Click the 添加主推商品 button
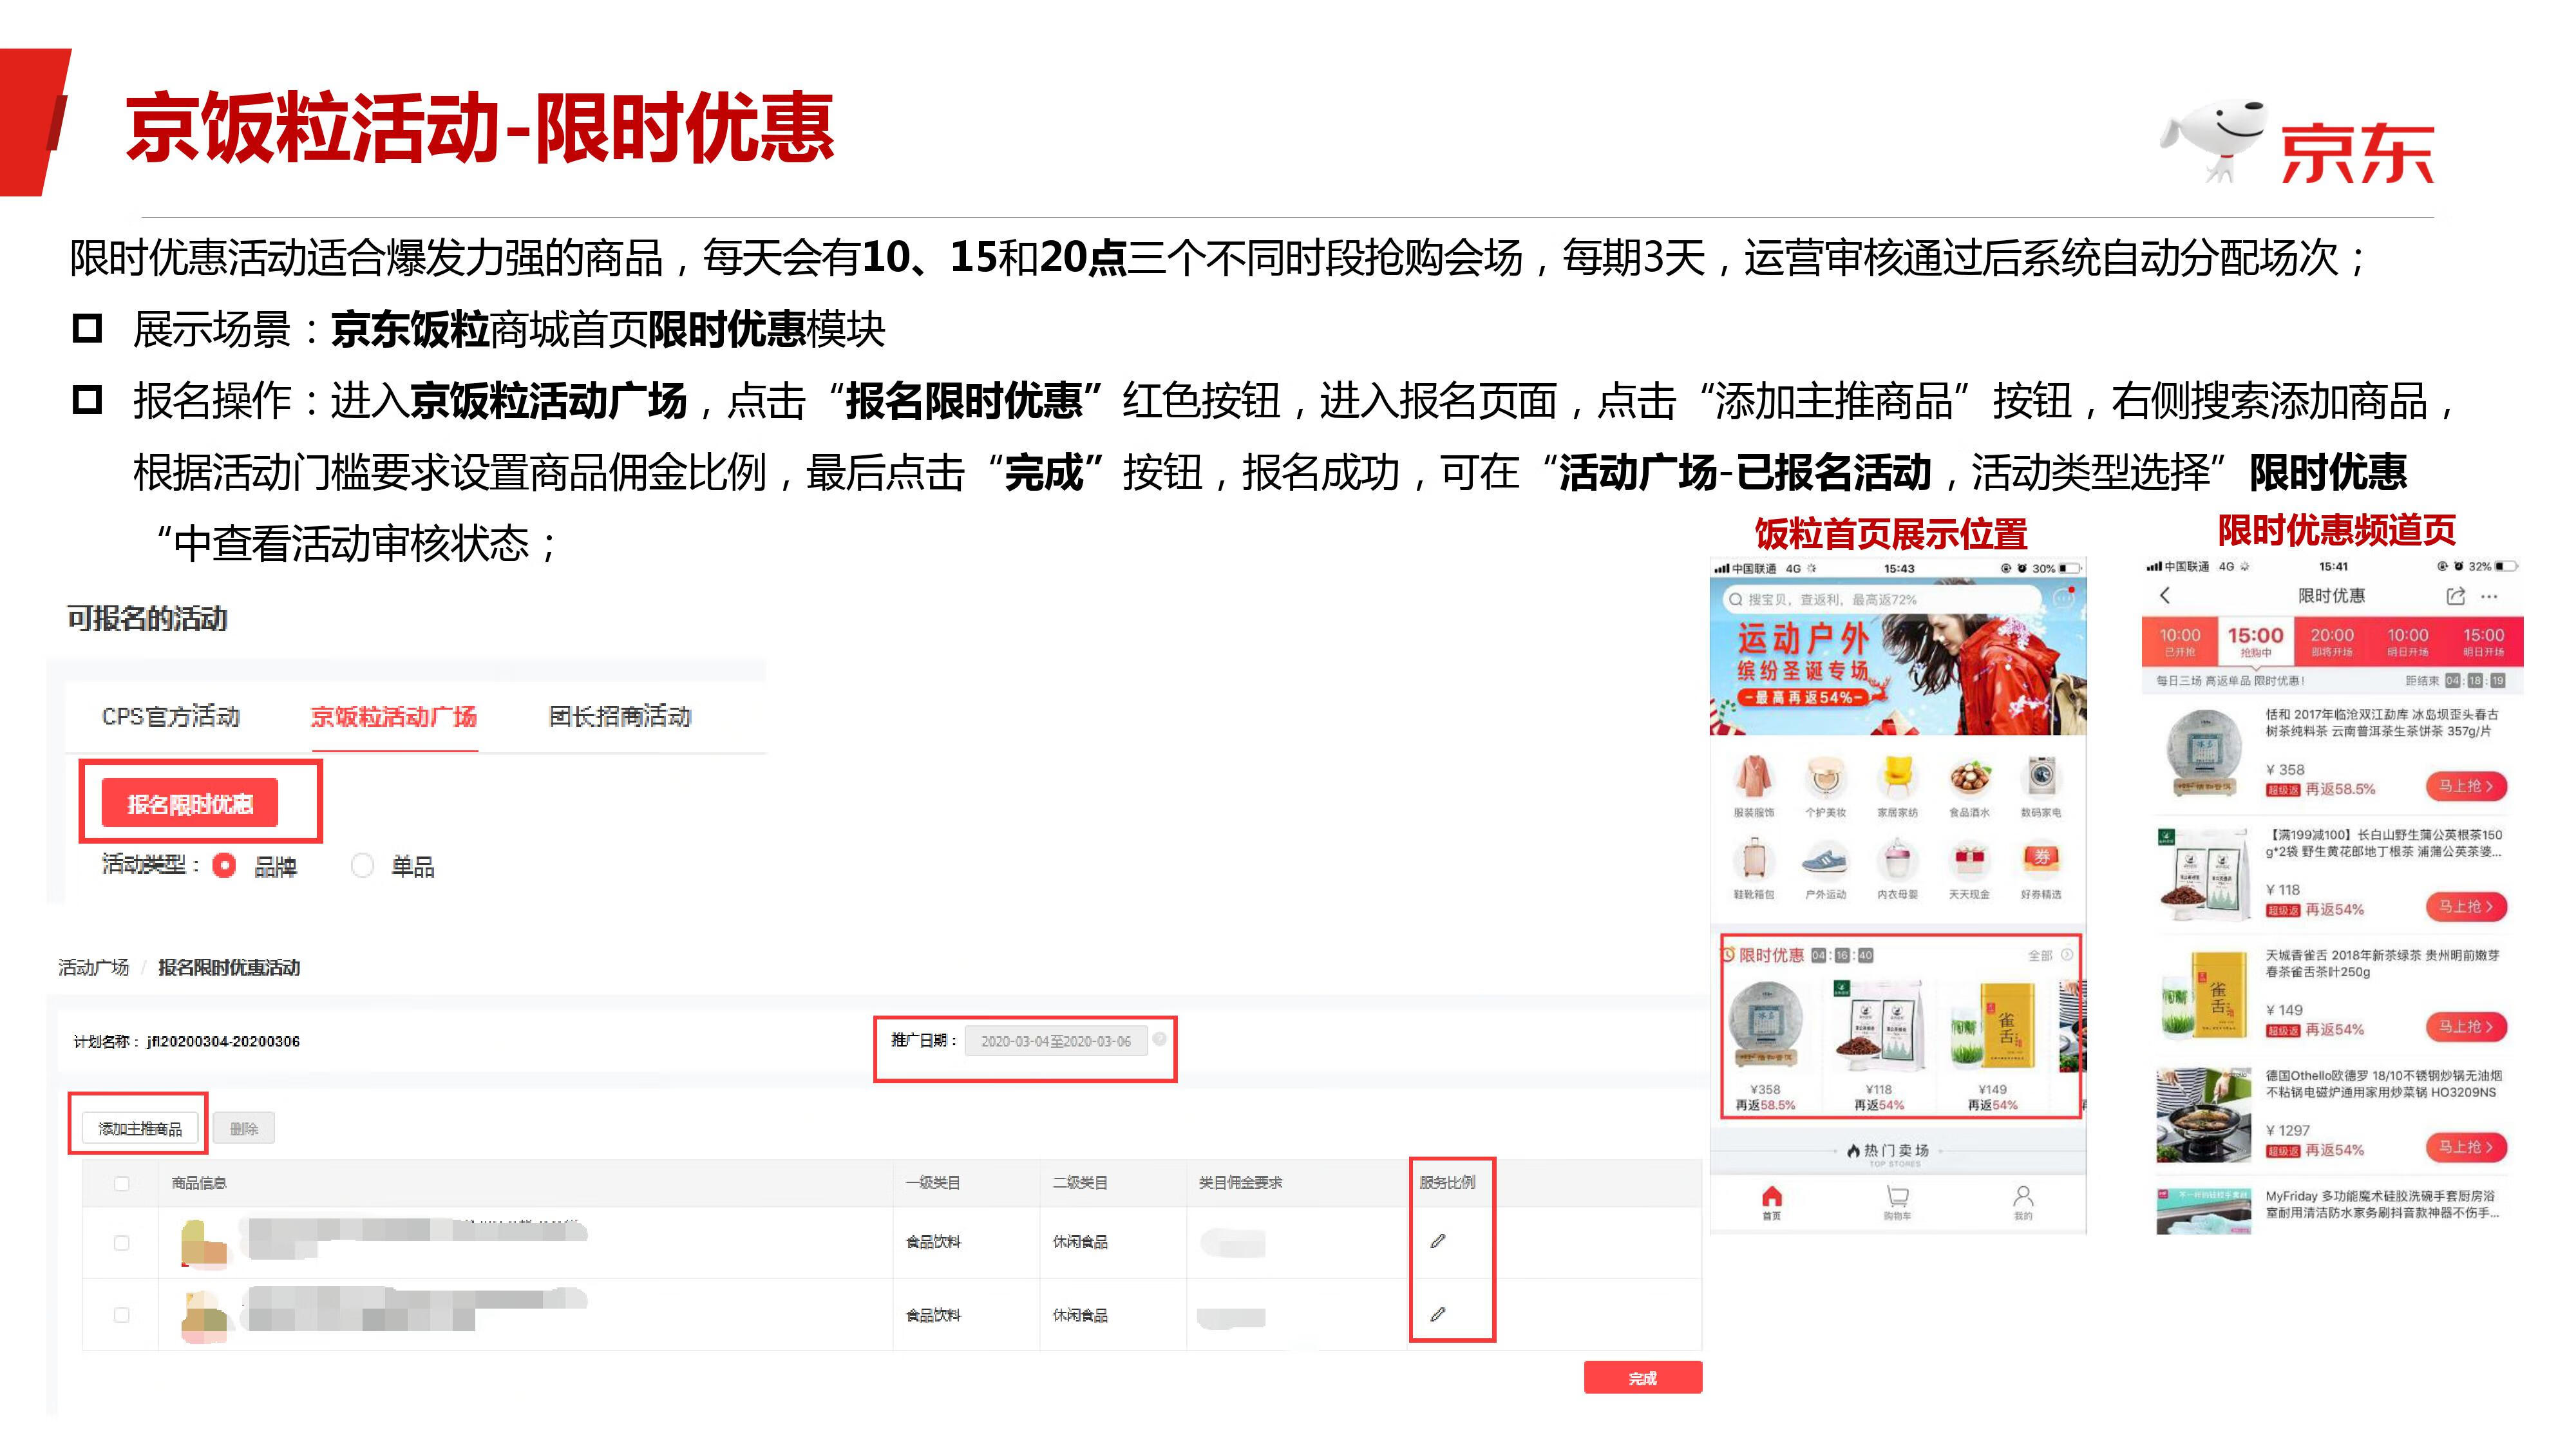This screenshot has height=1449, width=2576. (x=140, y=1128)
